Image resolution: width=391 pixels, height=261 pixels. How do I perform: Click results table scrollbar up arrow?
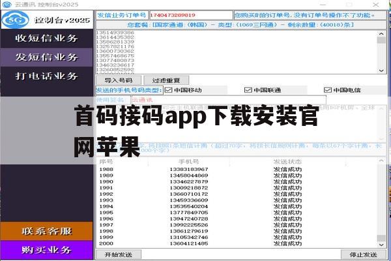point(381,161)
